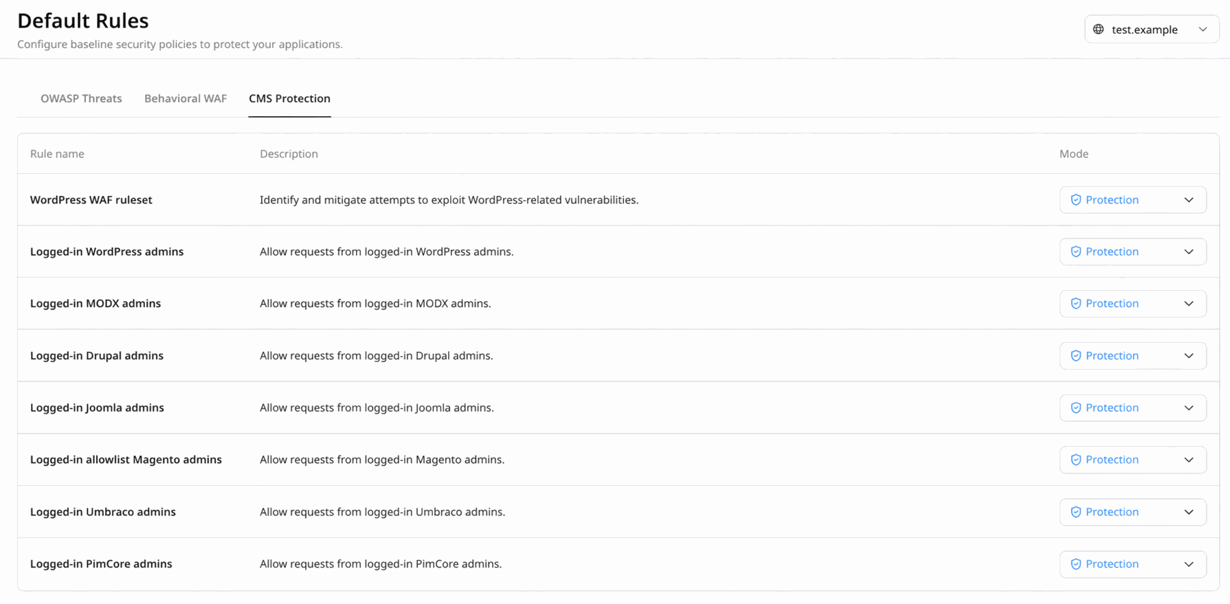The height and width of the screenshot is (604, 1230).
Task: Click the Logged-in Joomla admins rule name
Action: (97, 408)
